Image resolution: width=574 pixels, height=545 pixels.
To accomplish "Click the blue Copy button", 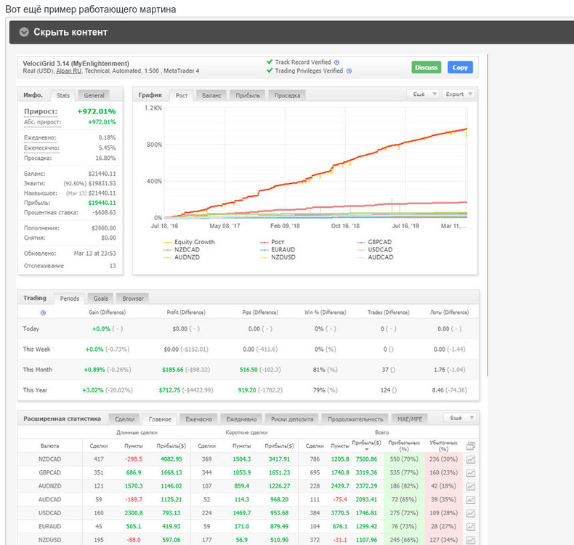I will [460, 68].
